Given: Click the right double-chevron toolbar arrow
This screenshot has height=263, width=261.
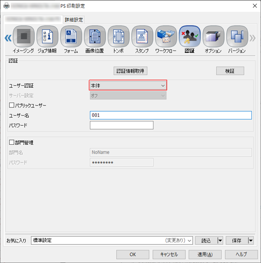Looking at the screenshot, I should (x=252, y=38).
